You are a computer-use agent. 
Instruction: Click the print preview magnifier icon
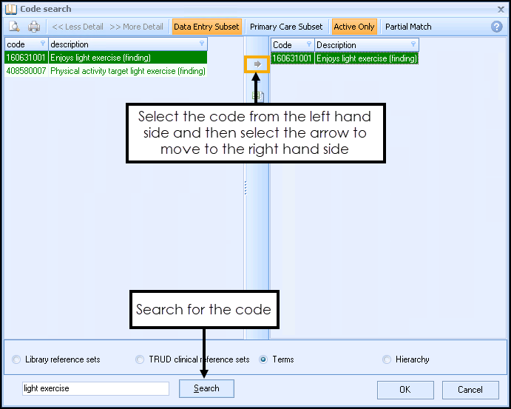[x=14, y=27]
